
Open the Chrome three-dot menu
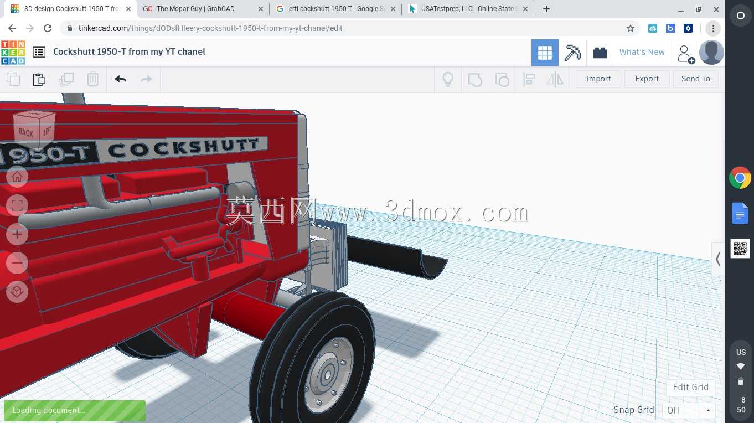tap(713, 28)
